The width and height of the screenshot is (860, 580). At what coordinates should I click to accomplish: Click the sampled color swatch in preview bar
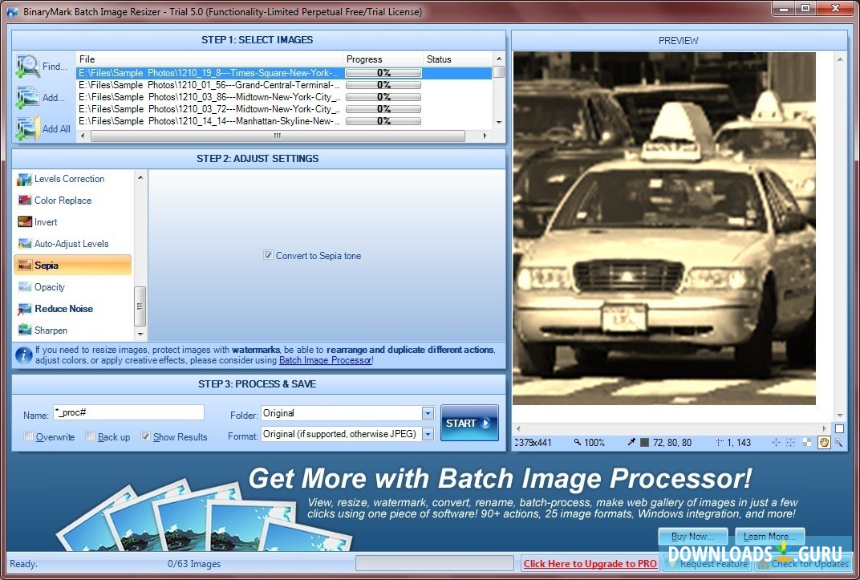pos(644,442)
